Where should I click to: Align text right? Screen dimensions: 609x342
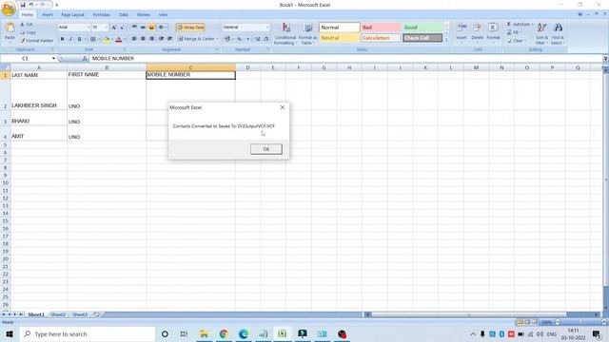151,39
